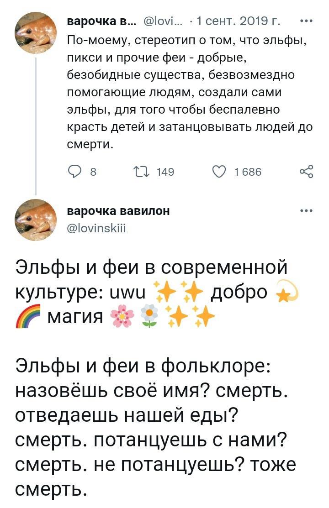
Task: Click the reply speech bubble icon
Action: (75, 172)
